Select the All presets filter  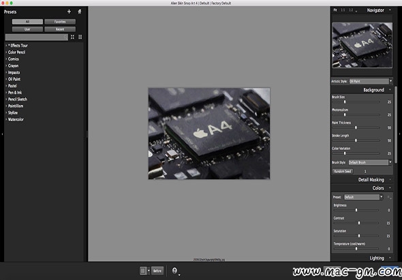pyautogui.click(x=27, y=22)
